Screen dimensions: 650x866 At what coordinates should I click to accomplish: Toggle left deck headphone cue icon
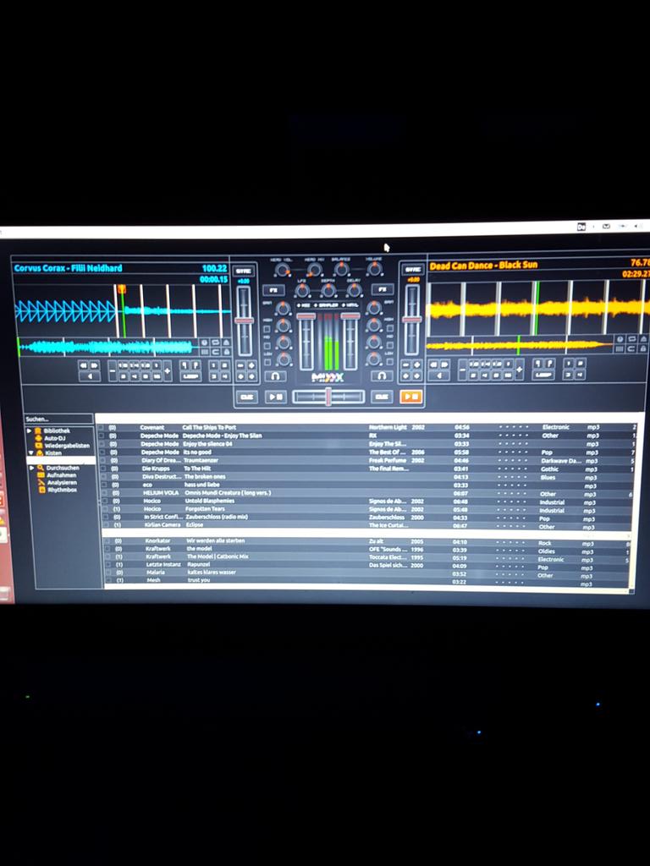tap(275, 376)
